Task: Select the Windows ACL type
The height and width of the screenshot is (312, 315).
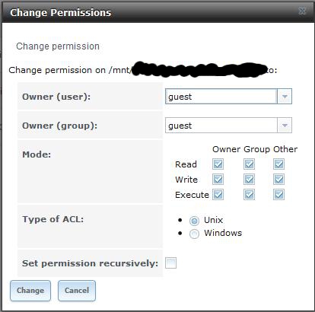Action: [x=194, y=234]
